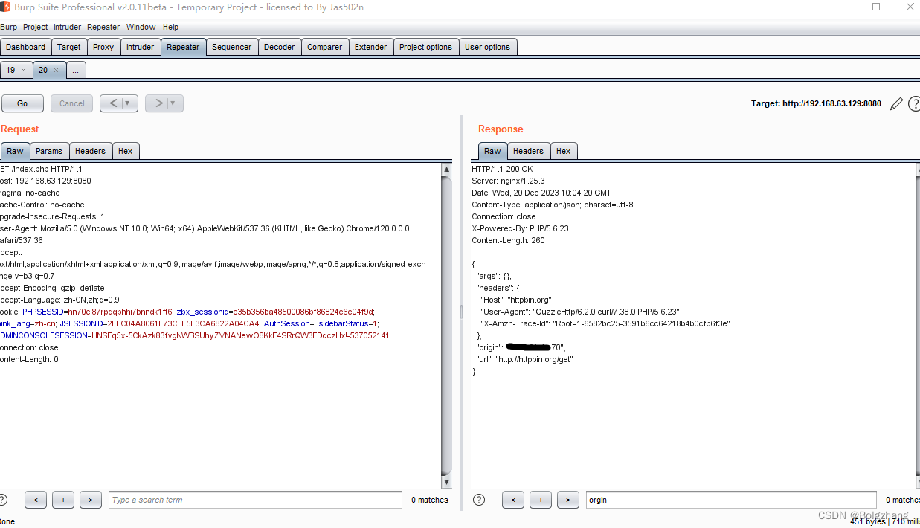This screenshot has width=920, height=528.
Task: Focus response search field containing orgin
Action: (x=731, y=500)
